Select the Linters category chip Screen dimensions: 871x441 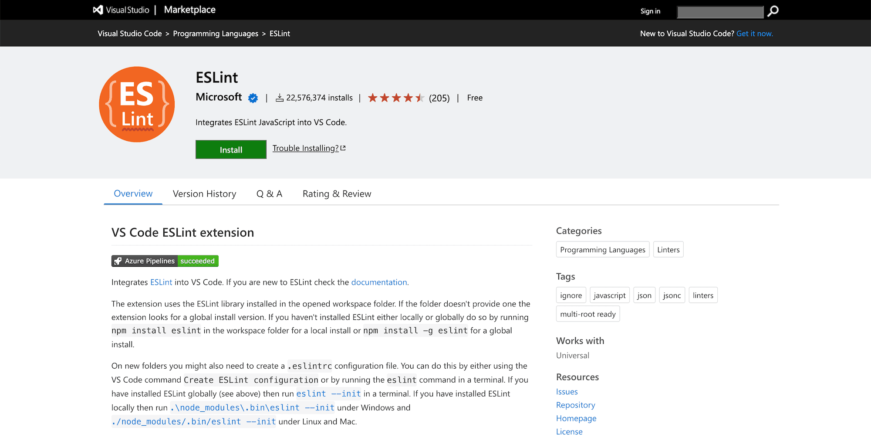pos(668,250)
